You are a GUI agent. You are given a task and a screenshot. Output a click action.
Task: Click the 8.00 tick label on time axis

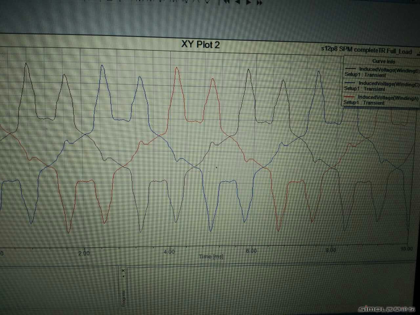pos(331,250)
